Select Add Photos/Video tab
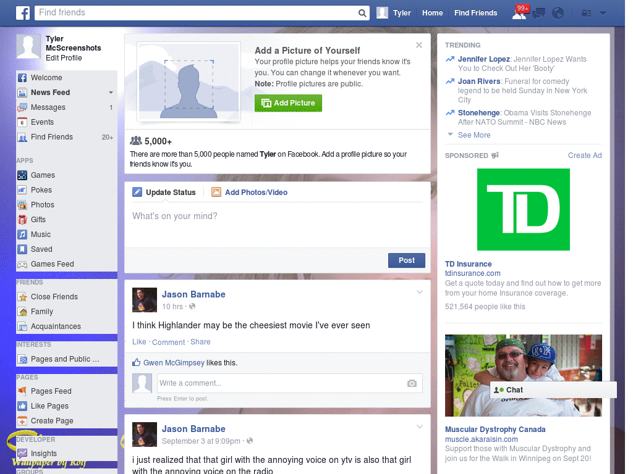This screenshot has height=474, width=633. (x=250, y=193)
